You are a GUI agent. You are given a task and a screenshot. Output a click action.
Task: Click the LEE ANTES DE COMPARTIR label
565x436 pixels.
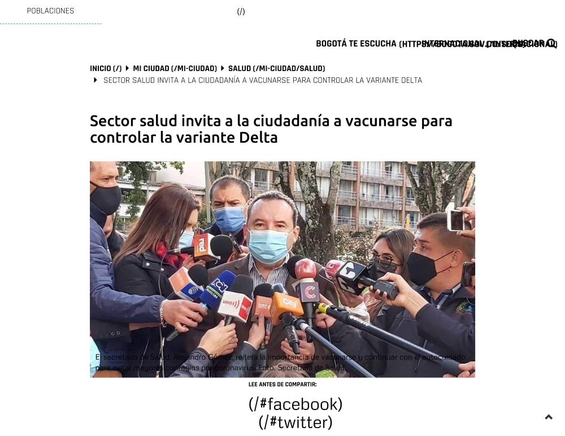click(282, 384)
